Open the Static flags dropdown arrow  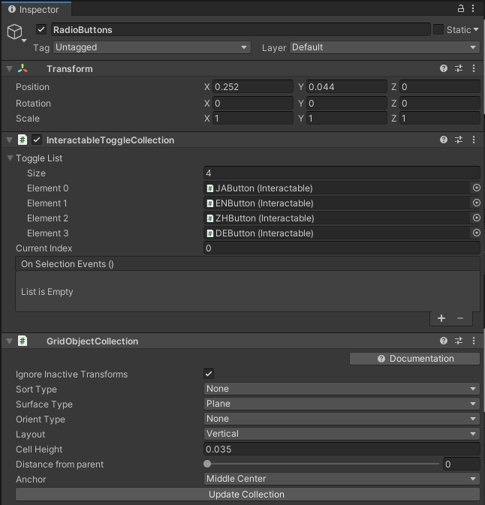click(476, 29)
